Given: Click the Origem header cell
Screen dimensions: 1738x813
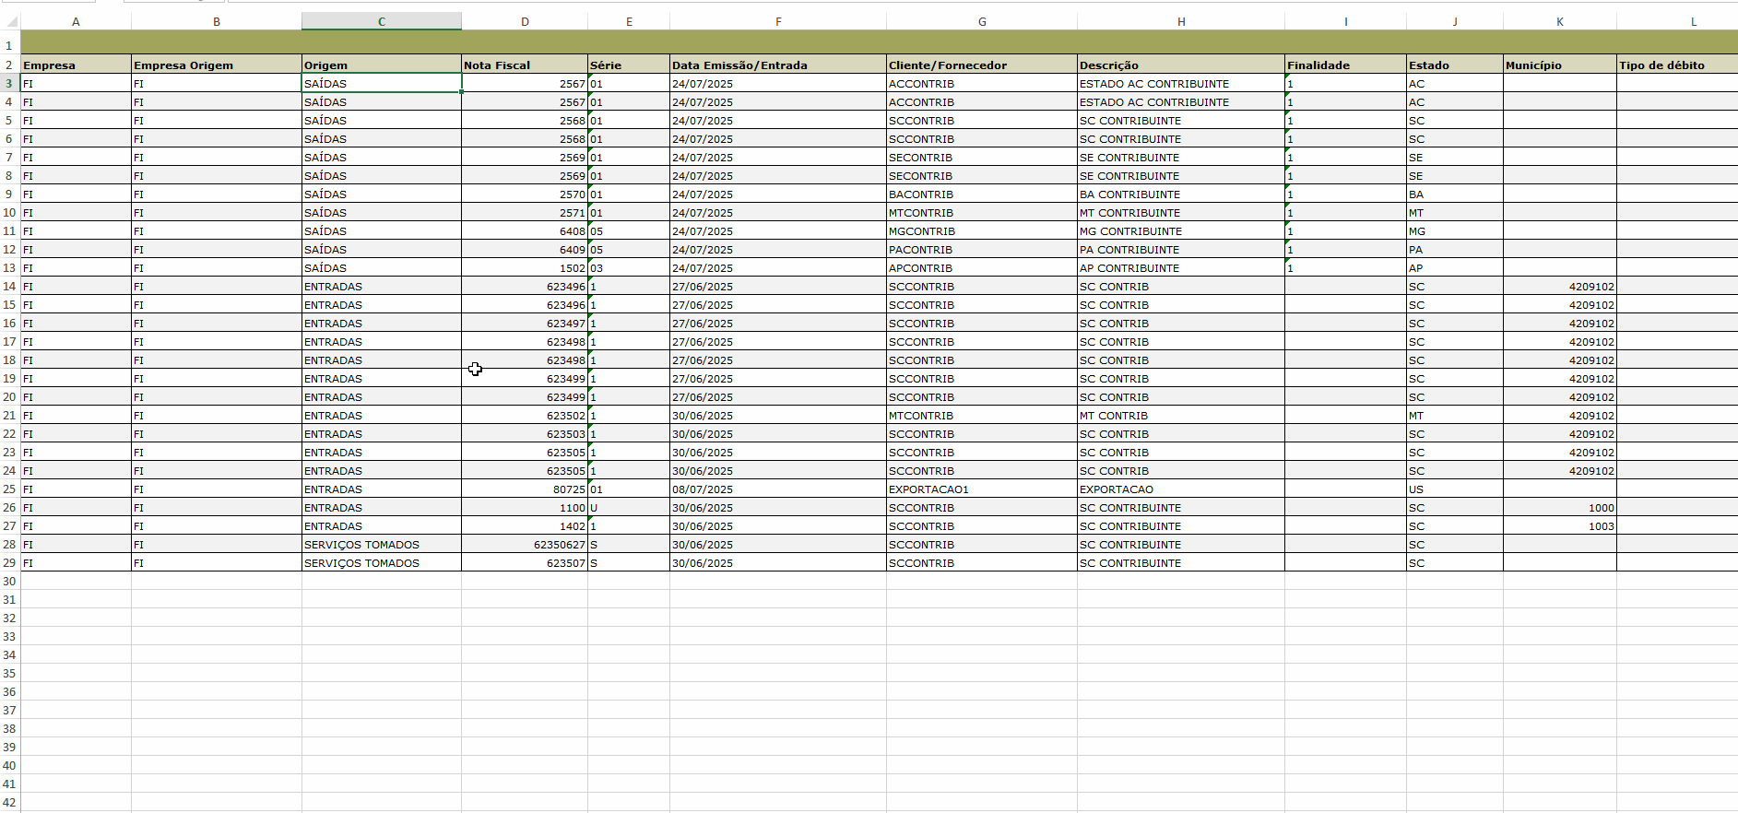Looking at the screenshot, I should pyautogui.click(x=382, y=65).
